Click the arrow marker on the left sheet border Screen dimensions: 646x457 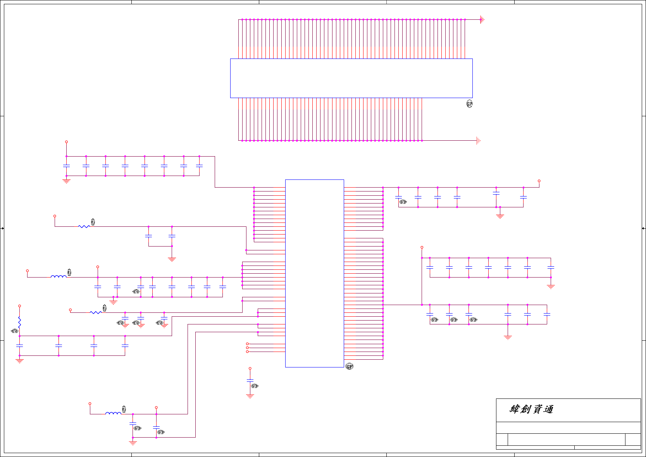point(2,228)
